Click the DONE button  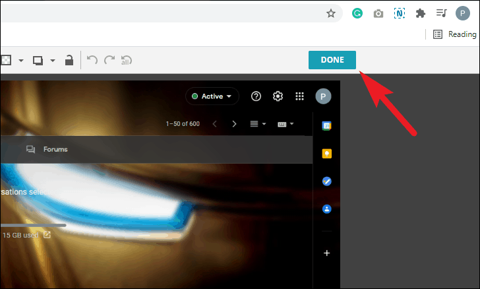(332, 60)
